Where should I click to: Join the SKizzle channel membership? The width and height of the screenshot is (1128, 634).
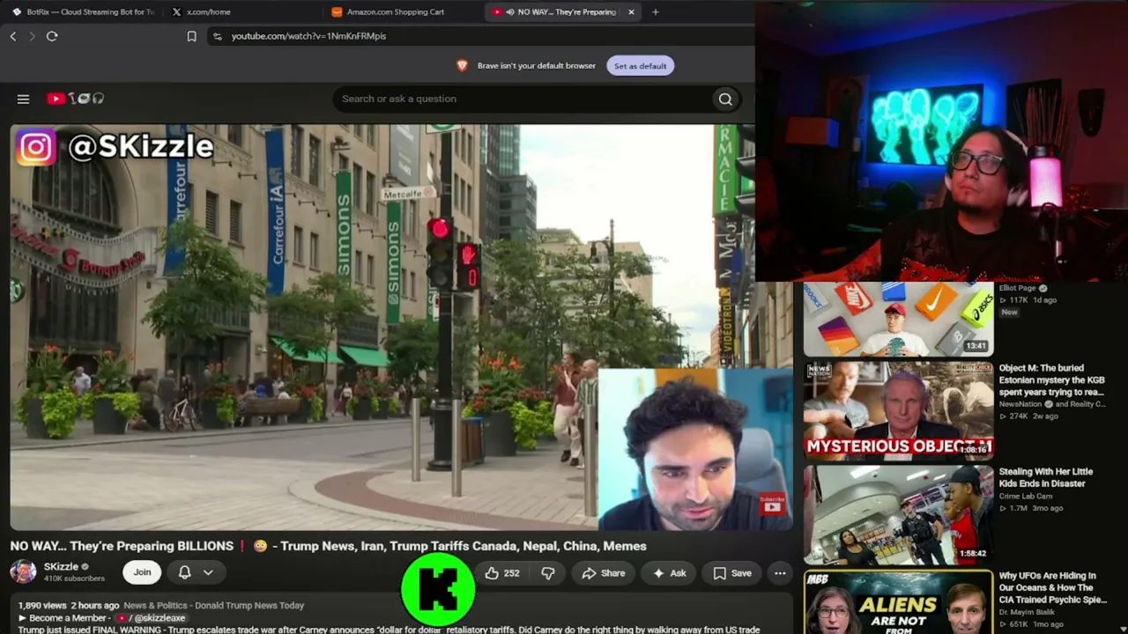(x=142, y=572)
